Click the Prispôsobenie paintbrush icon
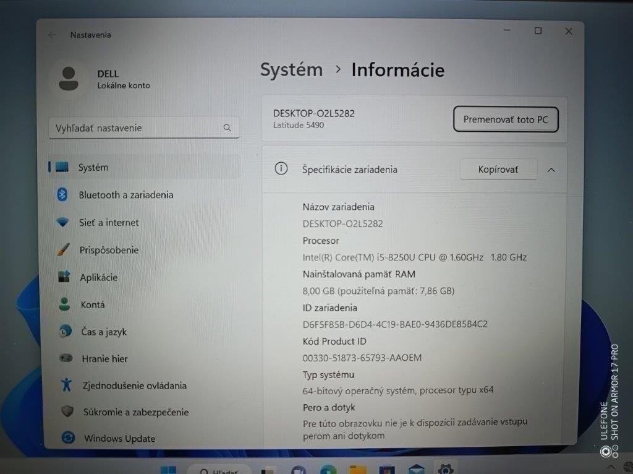Screen dimensions: 633x474 [64, 249]
